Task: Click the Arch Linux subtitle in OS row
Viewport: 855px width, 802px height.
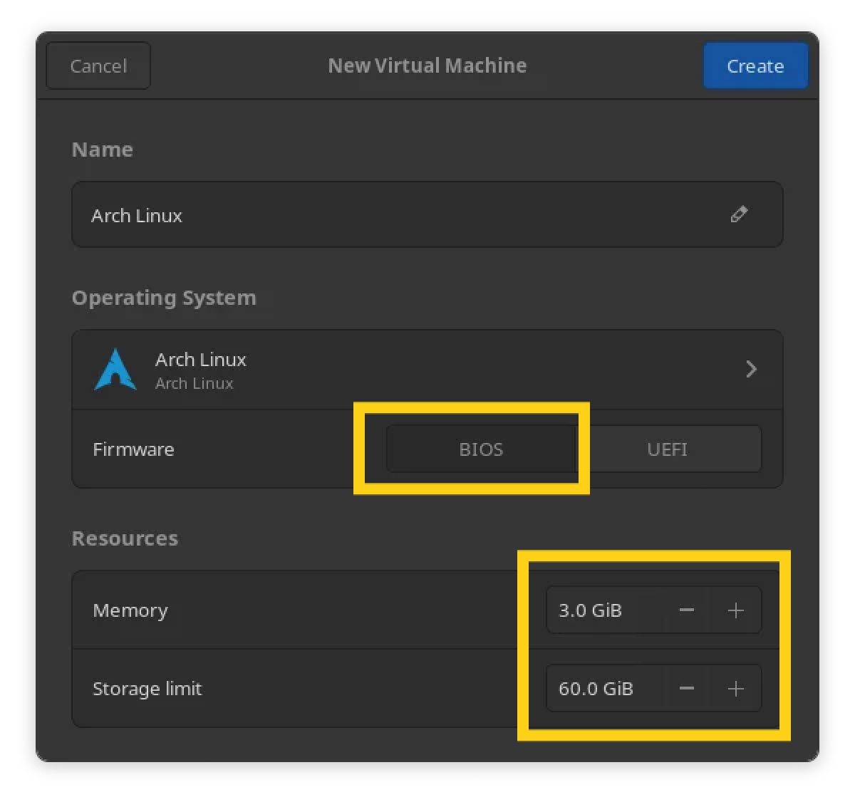Action: click(195, 383)
